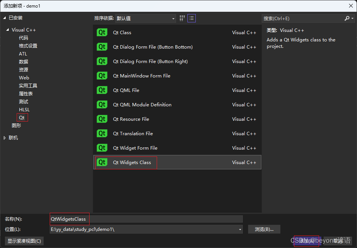Click the Qt Dialog Form File (Button Bottom) icon
Image resolution: width=357 pixels, height=248 pixels.
102,47
